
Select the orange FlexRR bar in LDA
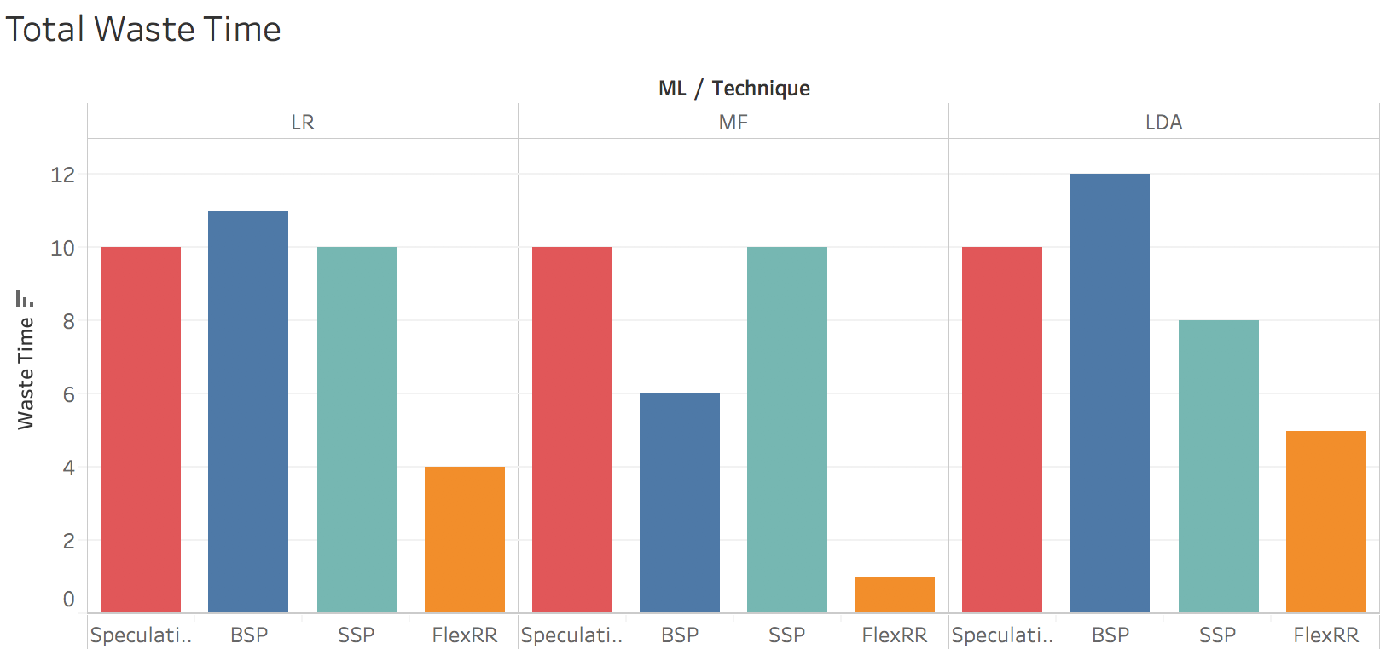[x=1325, y=521]
